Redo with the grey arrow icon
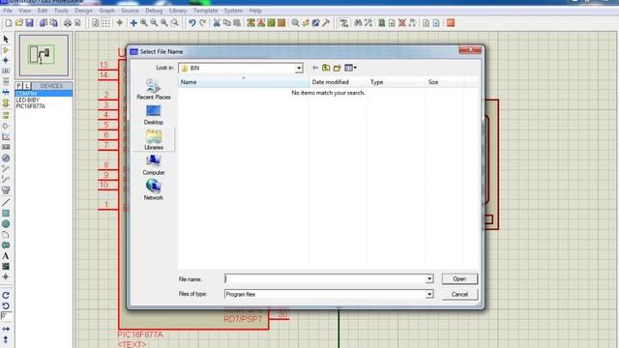 202,23
